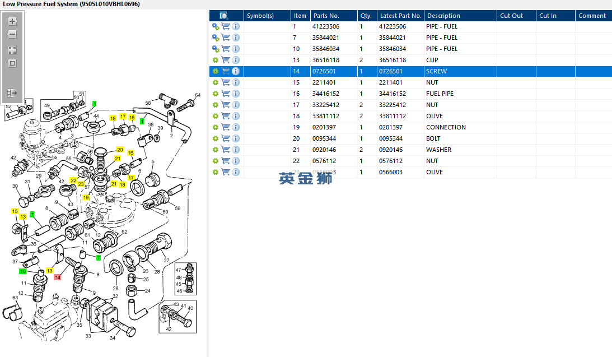Click the list export arrow icon
The width and height of the screenshot is (612, 357).
[x=12, y=93]
